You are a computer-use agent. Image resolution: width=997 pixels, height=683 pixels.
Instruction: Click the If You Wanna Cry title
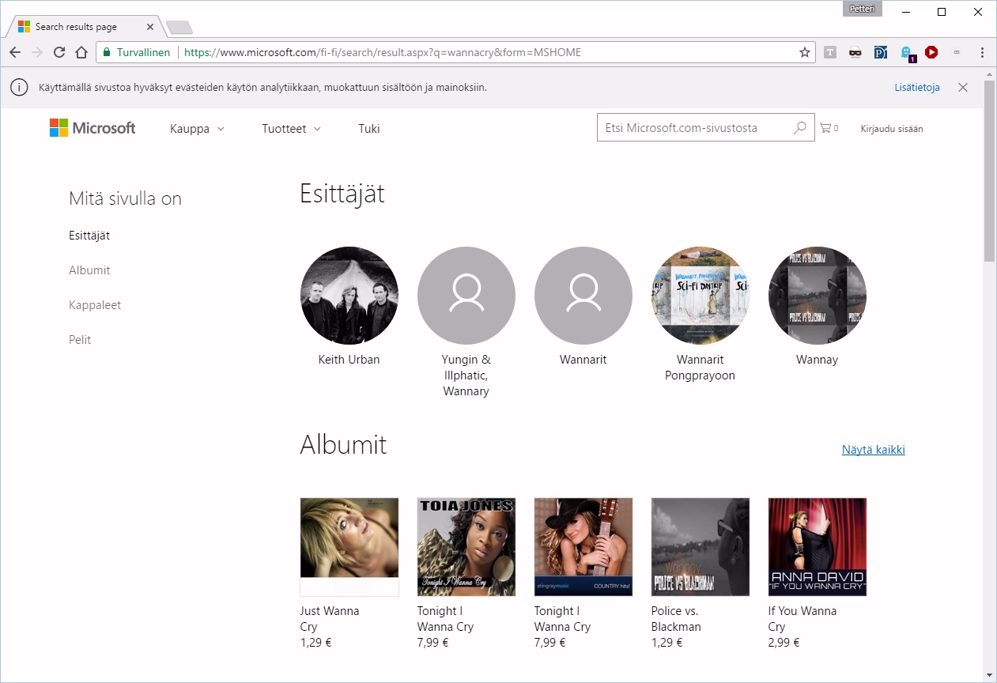[x=803, y=619]
